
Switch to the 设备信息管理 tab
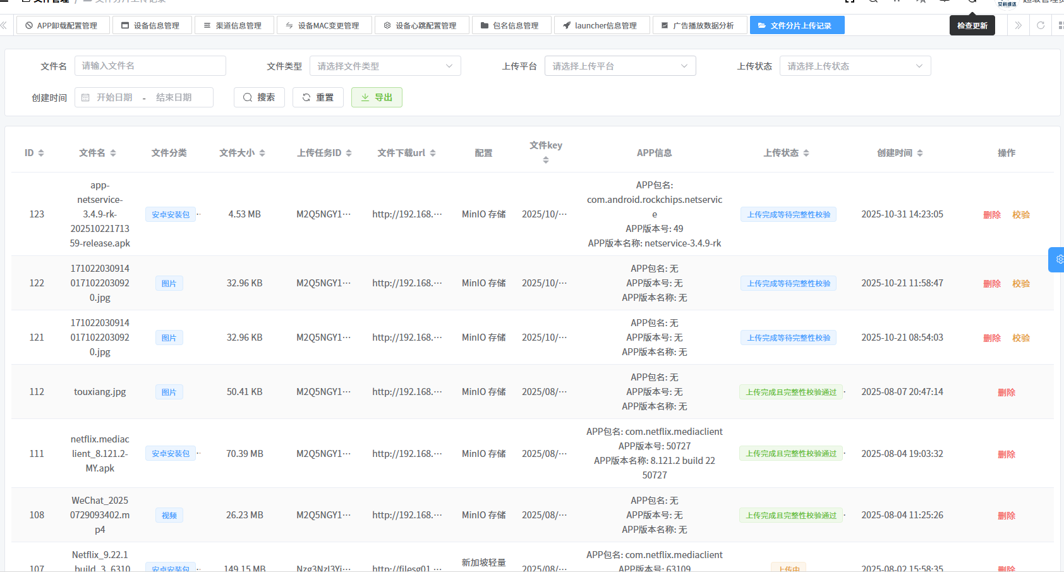point(150,25)
